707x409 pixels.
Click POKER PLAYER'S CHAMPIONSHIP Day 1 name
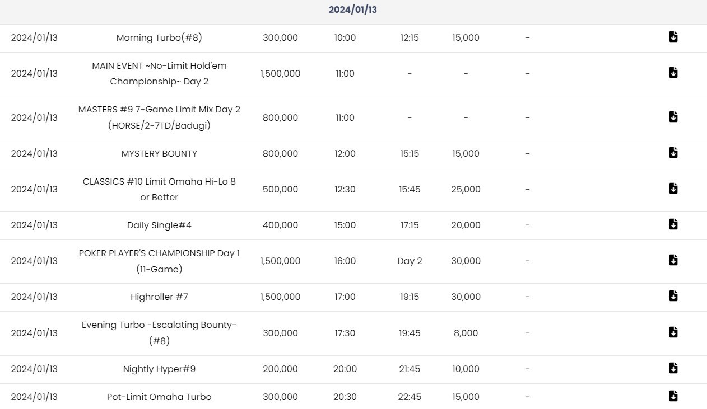(x=159, y=261)
